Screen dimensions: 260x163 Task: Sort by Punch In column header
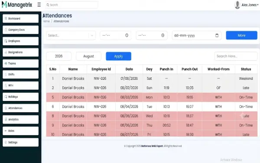(166, 69)
